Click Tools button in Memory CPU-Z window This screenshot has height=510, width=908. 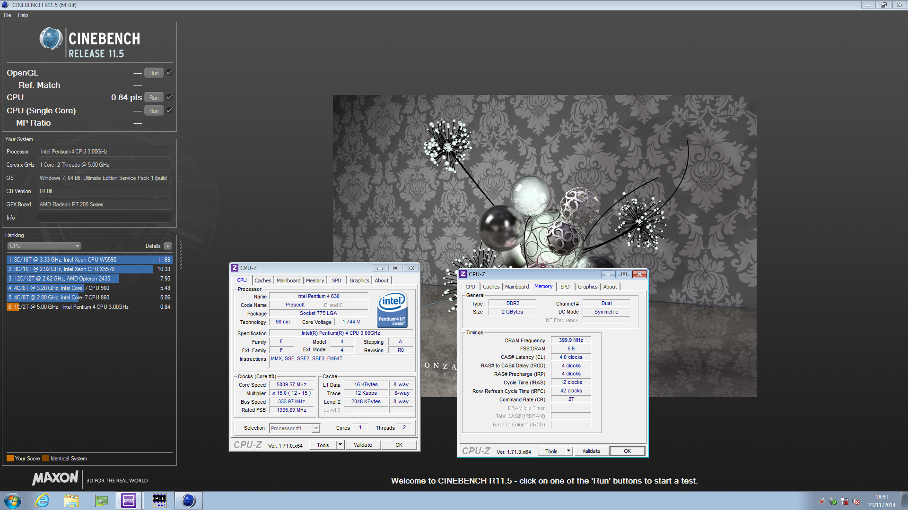pyautogui.click(x=551, y=451)
